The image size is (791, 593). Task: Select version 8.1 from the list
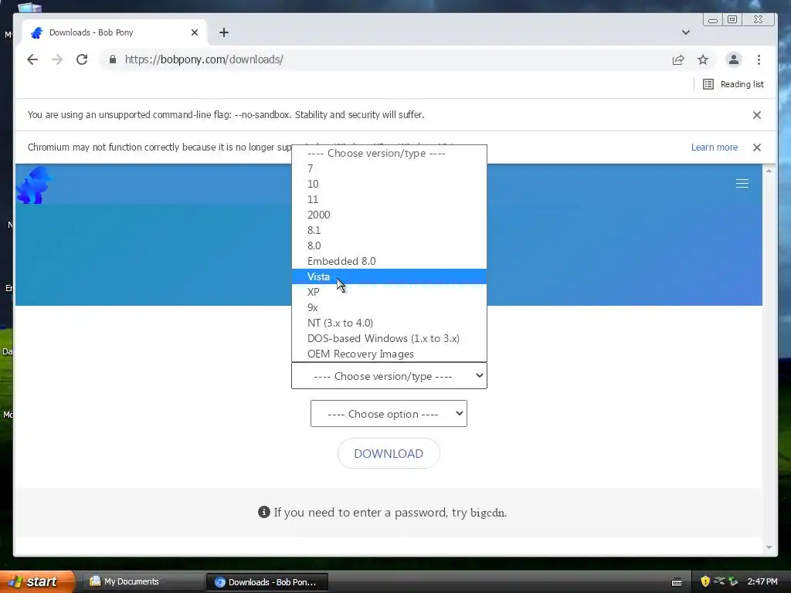point(389,230)
